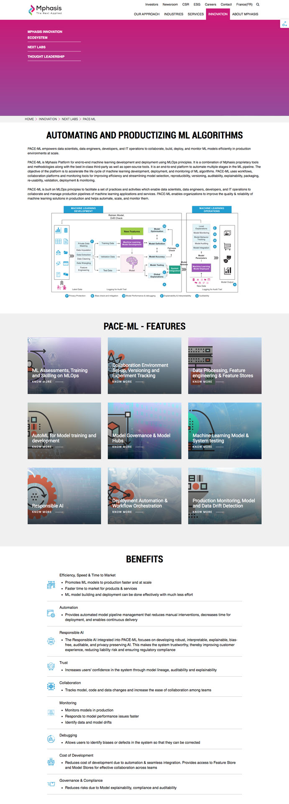Open the Newsroom link

click(x=170, y=5)
